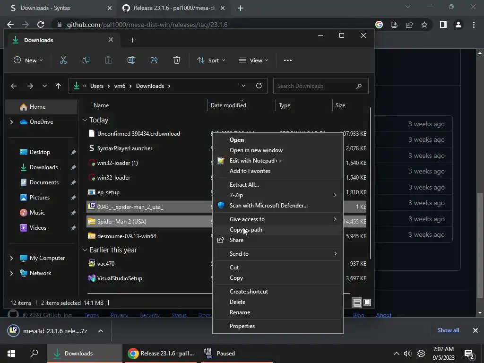Click Chrome share page icon
This screenshot has height=363, width=484.
pyautogui.click(x=409, y=25)
